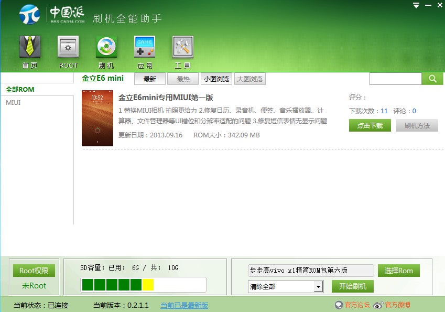
Task: Click the 当前版本：0.2.1.1 text
Action: 121,306
